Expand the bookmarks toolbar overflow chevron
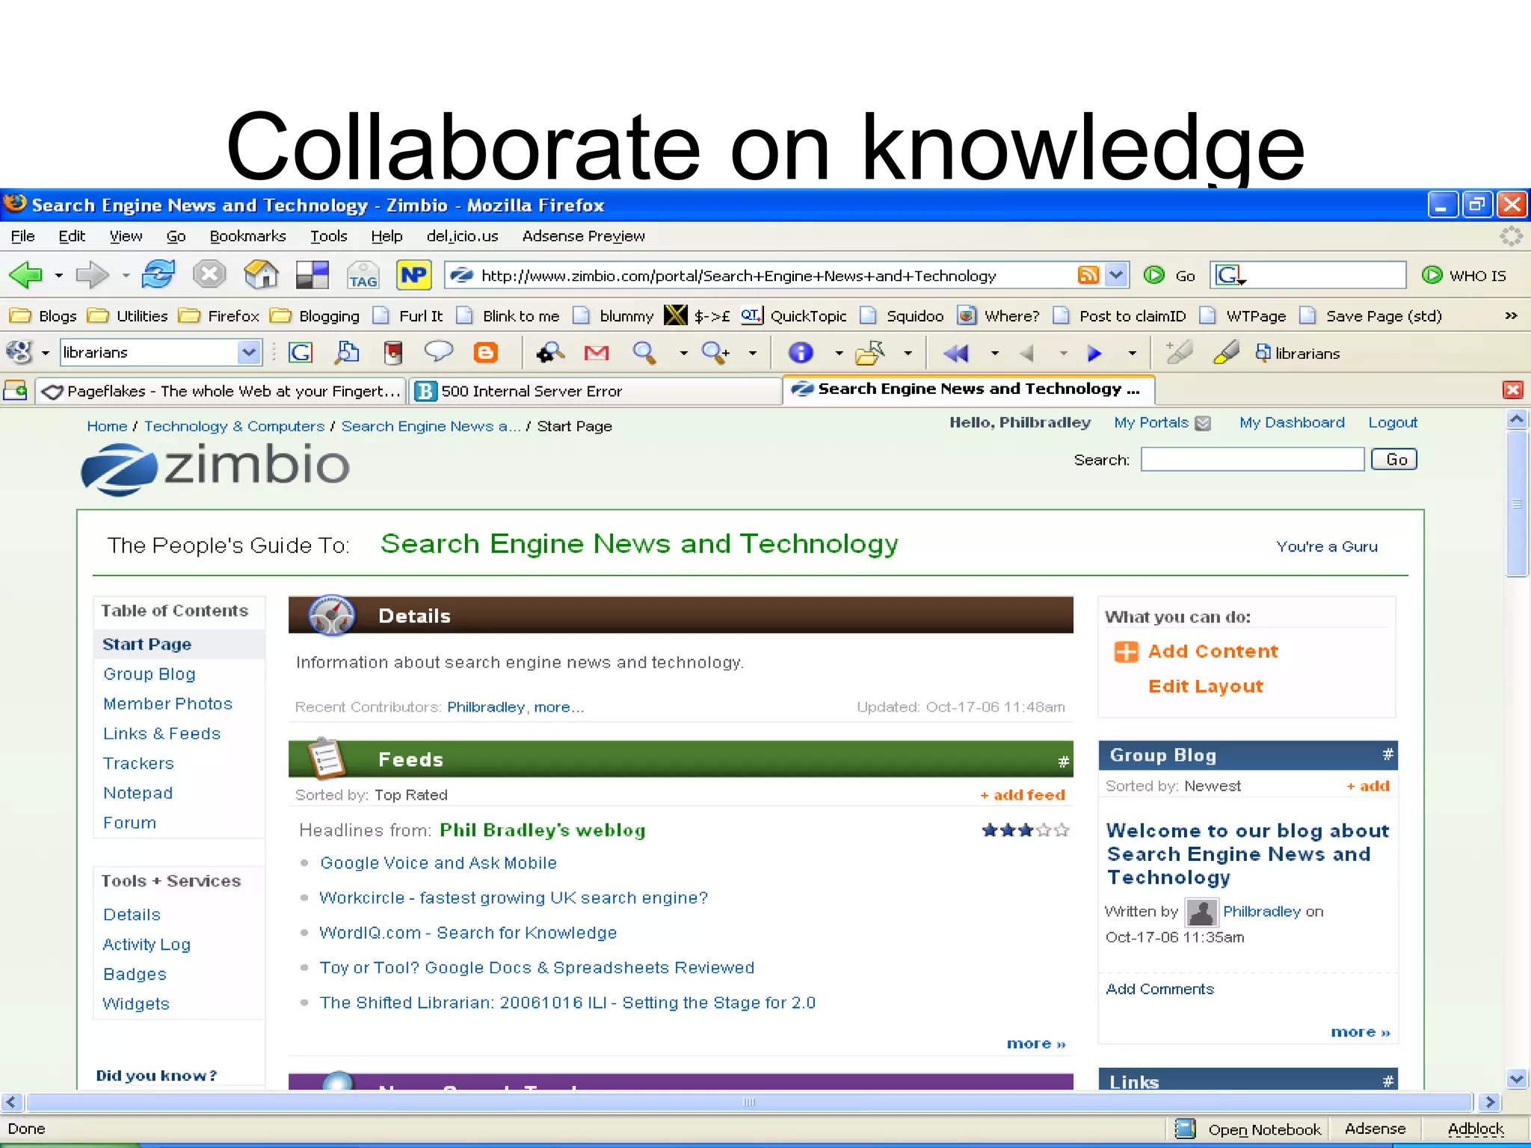This screenshot has height=1148, width=1531. coord(1511,316)
